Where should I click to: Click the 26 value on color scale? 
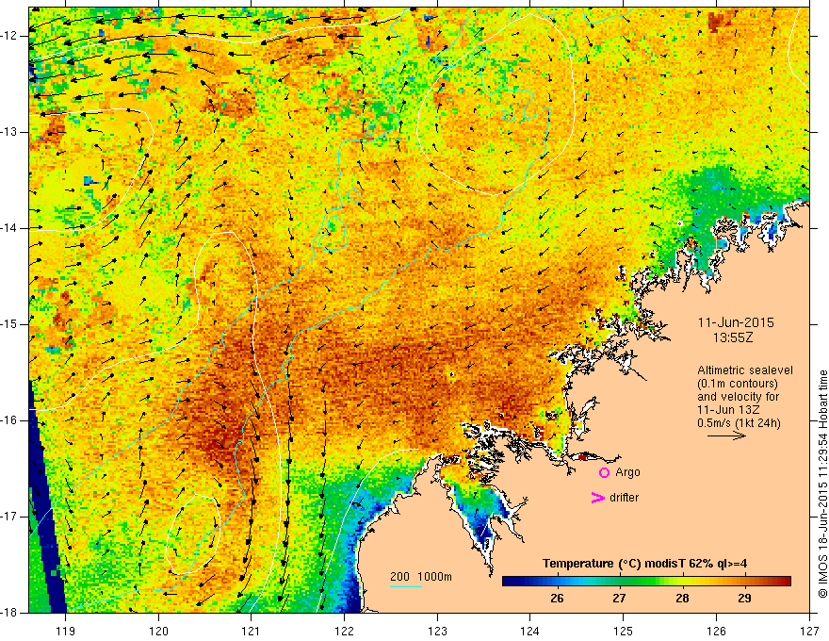[557, 599]
